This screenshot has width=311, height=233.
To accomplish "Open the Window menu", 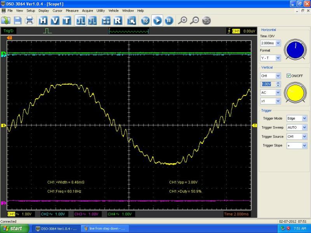I will (128, 10).
